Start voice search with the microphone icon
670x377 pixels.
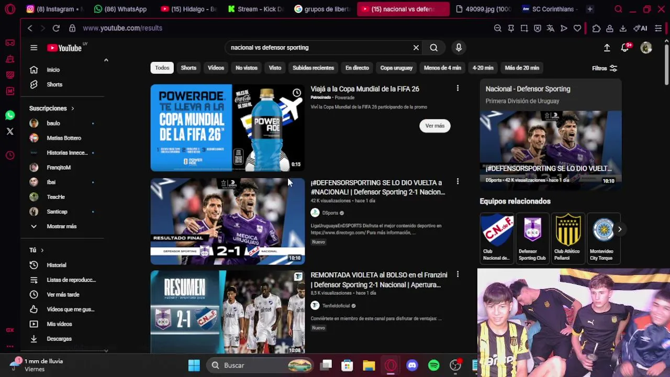point(459,48)
